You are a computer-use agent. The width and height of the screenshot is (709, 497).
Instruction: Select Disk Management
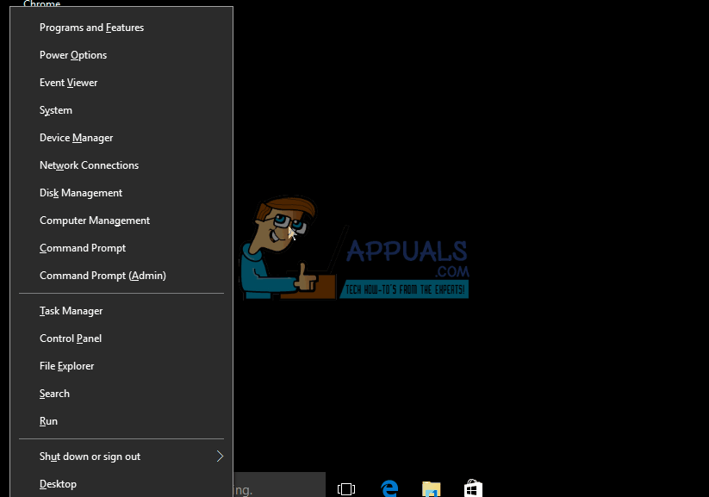pos(81,193)
